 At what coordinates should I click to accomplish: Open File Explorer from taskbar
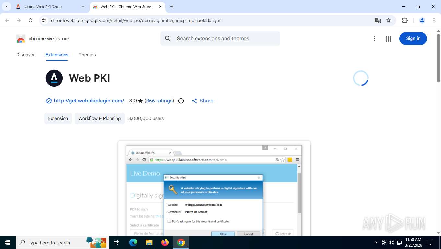(149, 243)
